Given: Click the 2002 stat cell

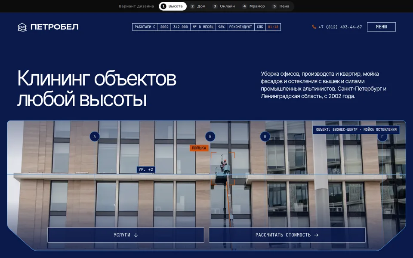Looking at the screenshot, I should (x=164, y=27).
